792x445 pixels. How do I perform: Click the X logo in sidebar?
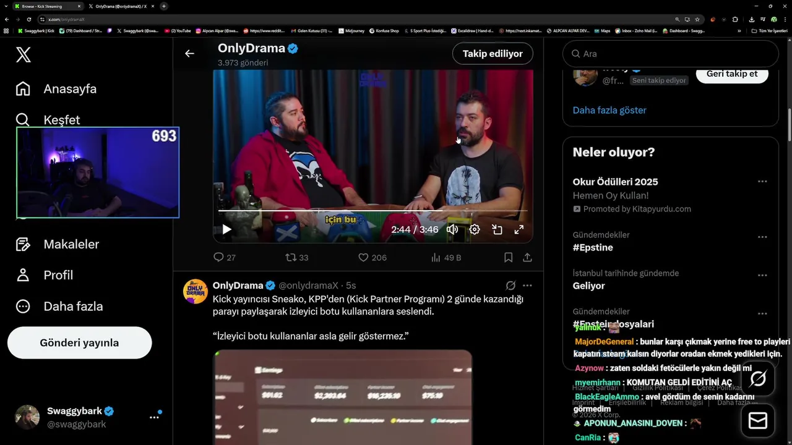click(23, 55)
